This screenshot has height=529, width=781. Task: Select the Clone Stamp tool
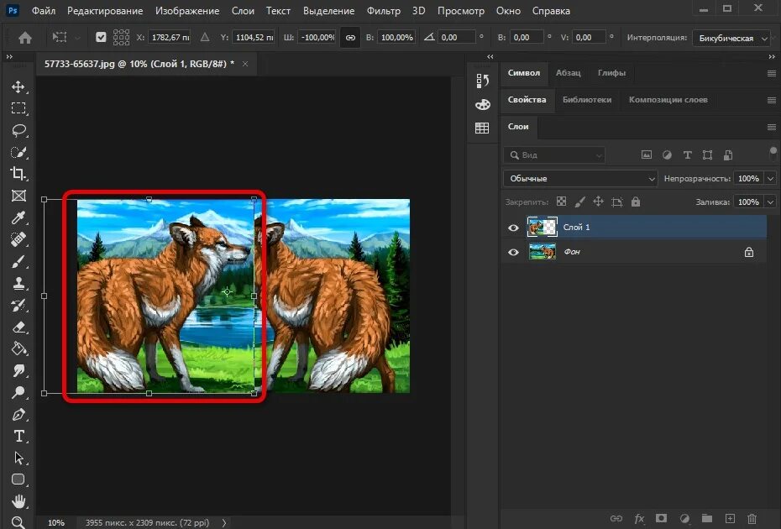click(x=18, y=284)
